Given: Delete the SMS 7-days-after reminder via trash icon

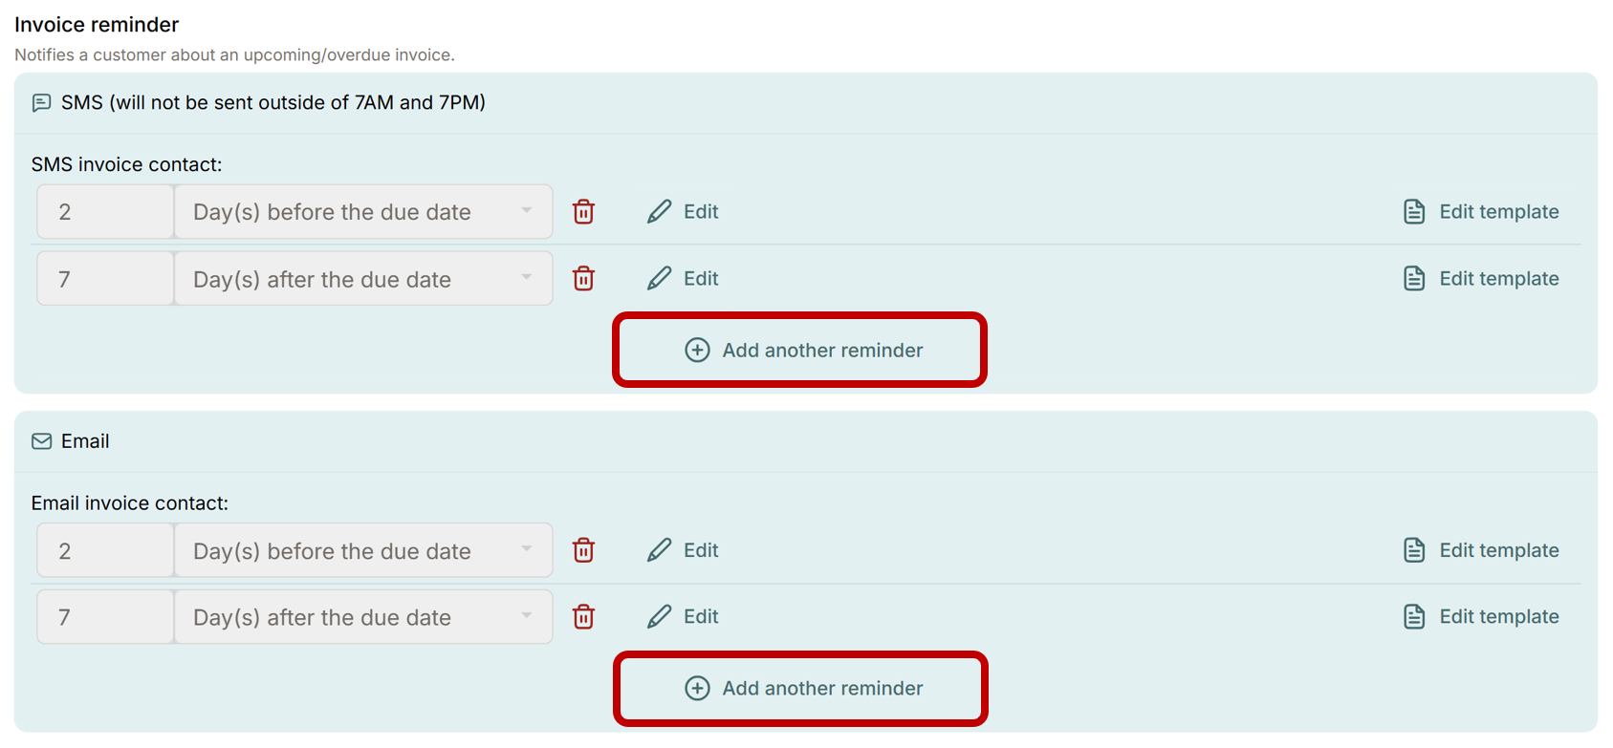Looking at the screenshot, I should coord(583,278).
